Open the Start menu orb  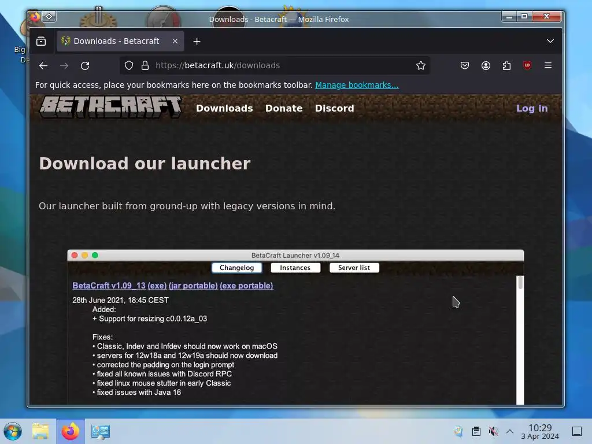(13, 431)
